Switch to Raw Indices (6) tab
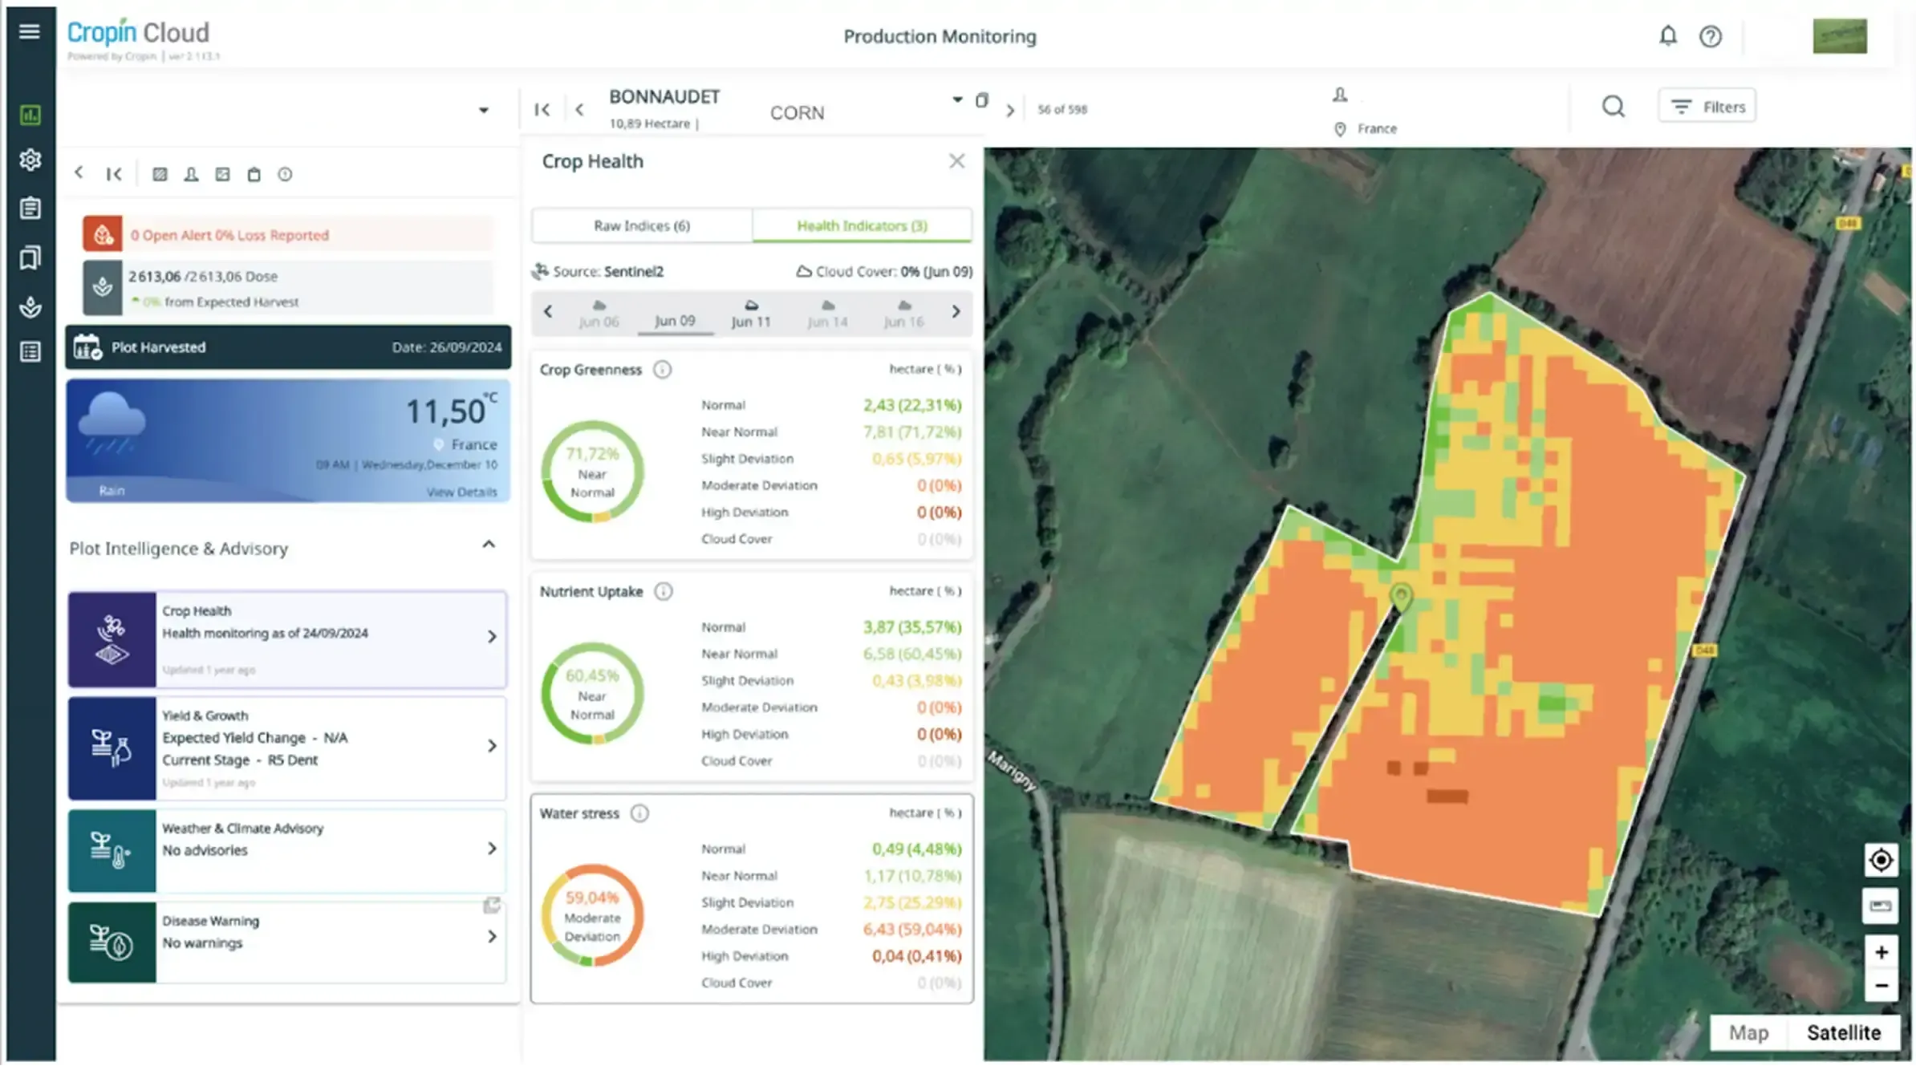This screenshot has width=1916, height=1066. 641,225
